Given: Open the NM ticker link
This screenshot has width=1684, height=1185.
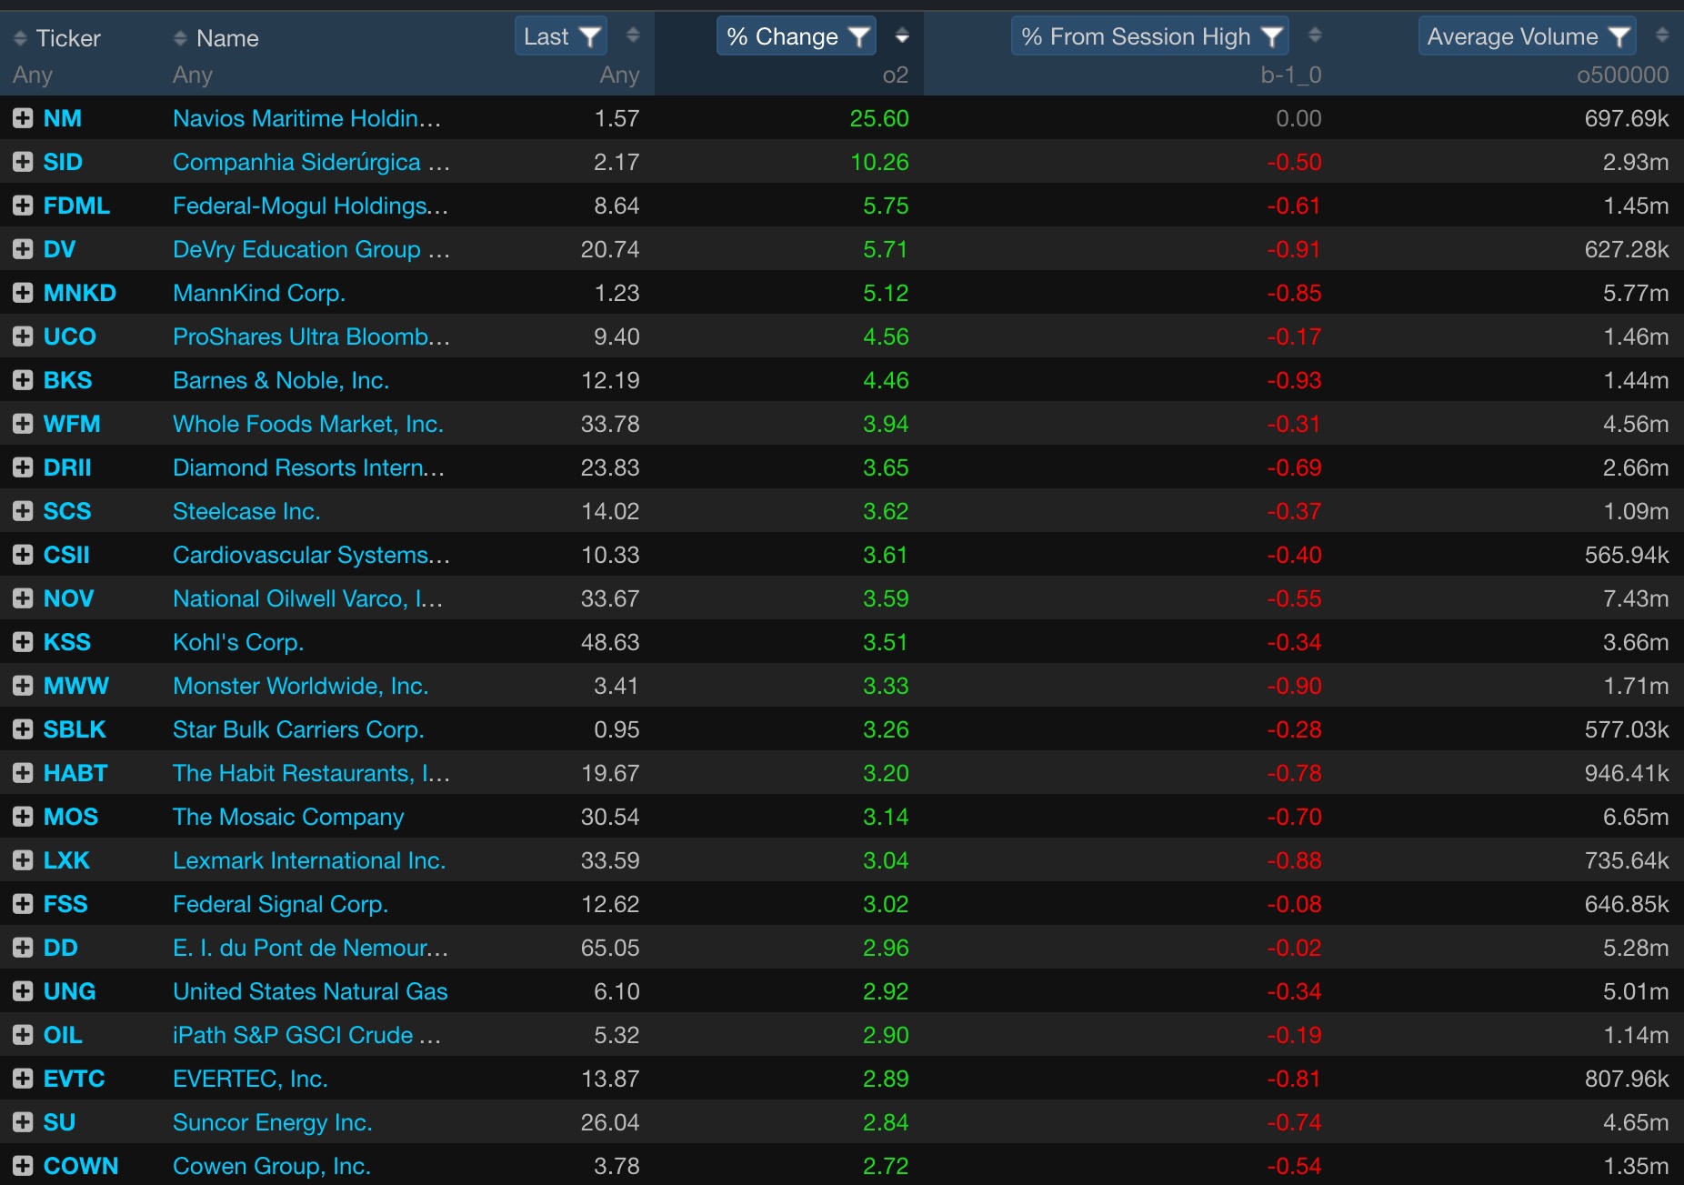Looking at the screenshot, I should (x=63, y=118).
